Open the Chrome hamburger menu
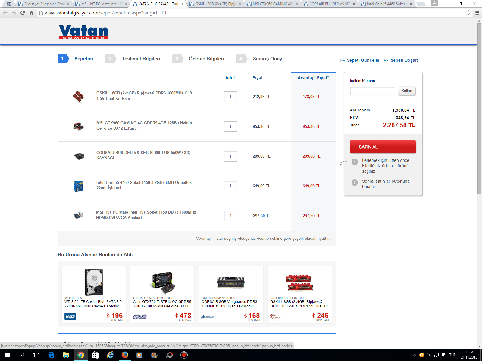Image resolution: width=482 pixels, height=361 pixels. pos(477,13)
